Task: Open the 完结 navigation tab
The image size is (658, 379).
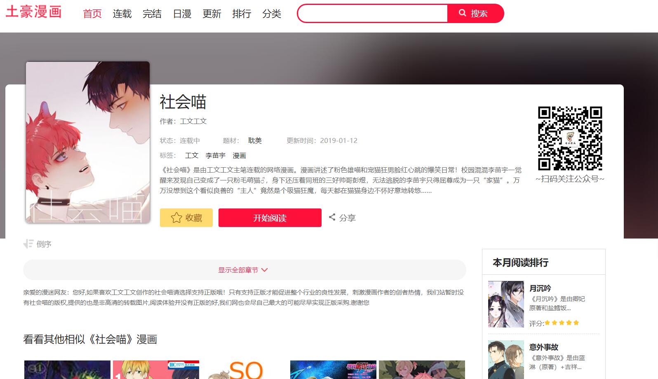Action: point(152,14)
